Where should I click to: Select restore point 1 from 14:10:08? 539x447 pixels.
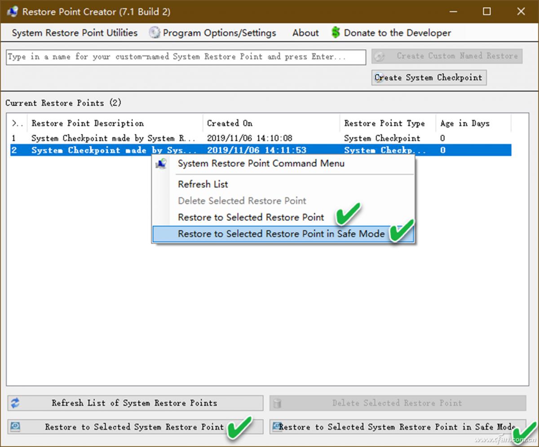(x=112, y=138)
